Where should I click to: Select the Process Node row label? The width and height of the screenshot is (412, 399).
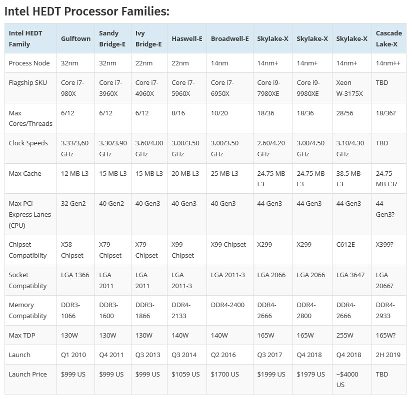tap(29, 63)
